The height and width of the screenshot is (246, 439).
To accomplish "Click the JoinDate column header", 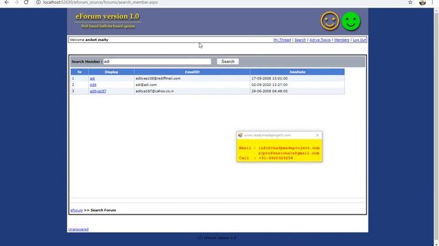I will (297, 72).
